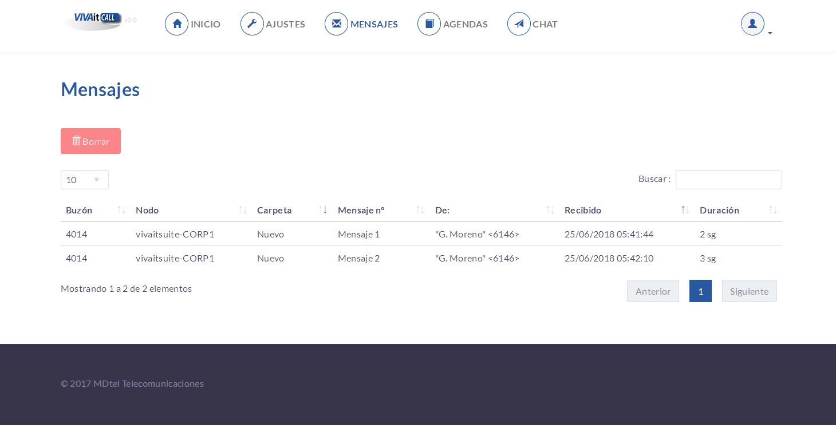Click the Anterior pagination button
836x432 pixels.
pos(653,291)
